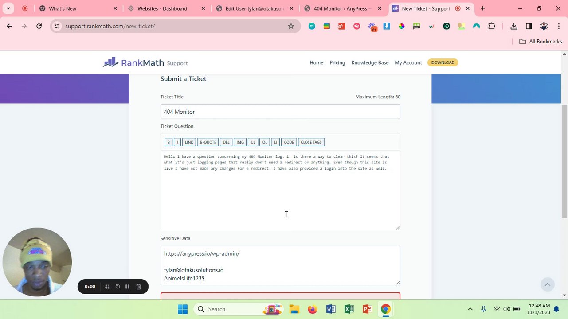Screen dimensions: 568x319
Task: Switch to the 404 Monitor AnyPress tab
Action: pos(344,8)
